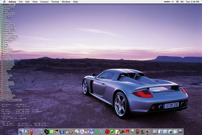Open the red Flash dock icon
The width and height of the screenshot is (202, 135).
(x=107, y=132)
